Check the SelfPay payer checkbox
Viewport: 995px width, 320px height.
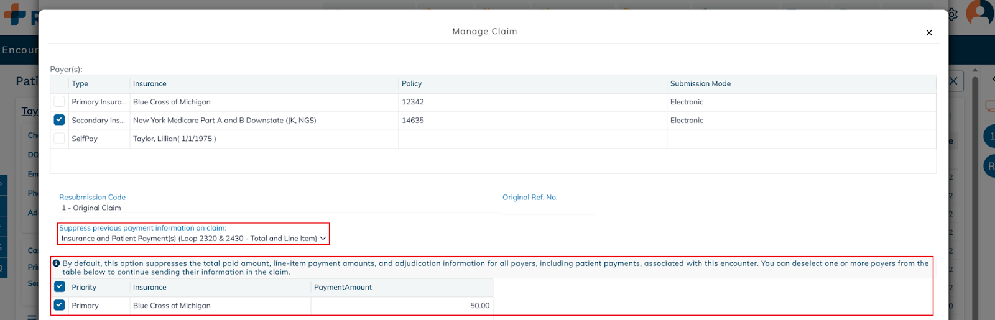(59, 139)
